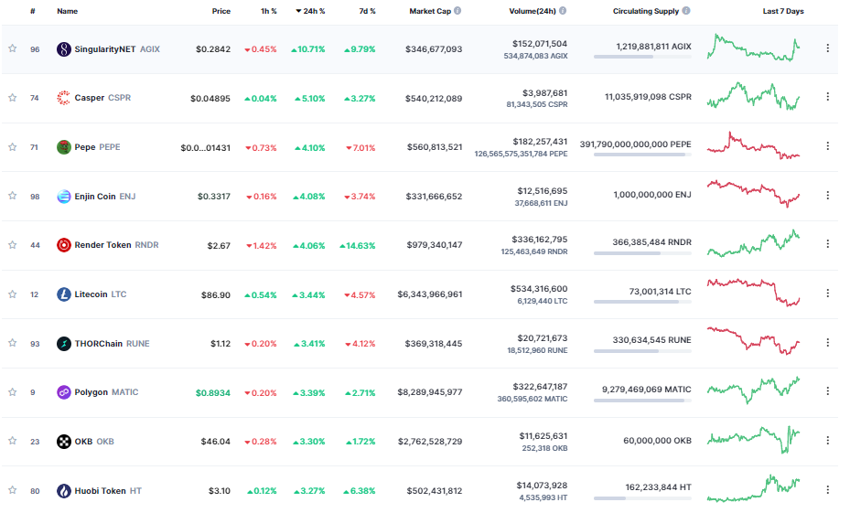The height and width of the screenshot is (513, 850).
Task: Open the SingularityNET AGIX coin page
Action: (117, 49)
